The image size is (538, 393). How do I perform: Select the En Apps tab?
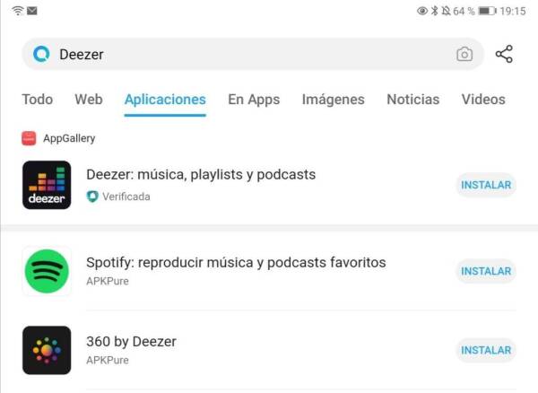254,100
